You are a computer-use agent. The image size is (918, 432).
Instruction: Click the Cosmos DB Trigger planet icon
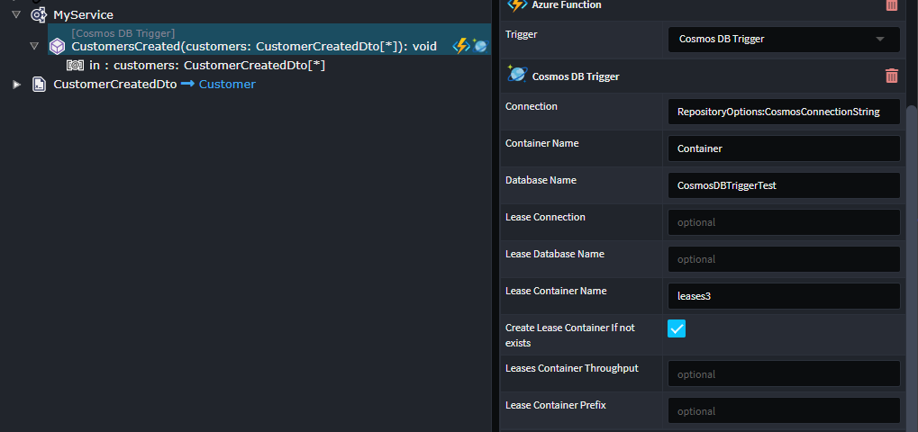[517, 75]
